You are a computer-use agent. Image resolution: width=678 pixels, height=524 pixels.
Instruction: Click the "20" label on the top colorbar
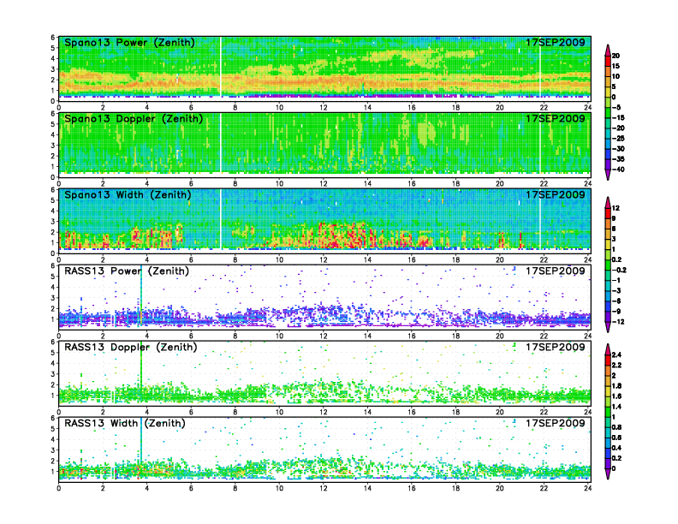[616, 56]
